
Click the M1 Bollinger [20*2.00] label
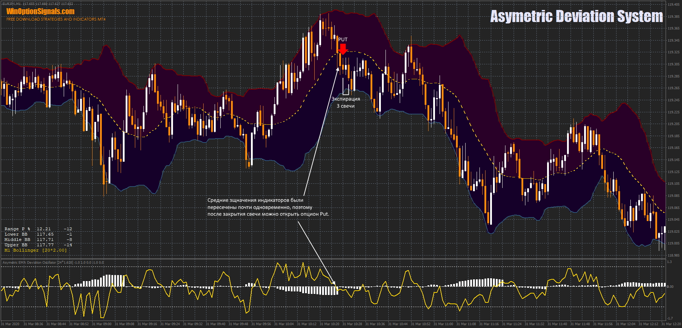click(36, 250)
